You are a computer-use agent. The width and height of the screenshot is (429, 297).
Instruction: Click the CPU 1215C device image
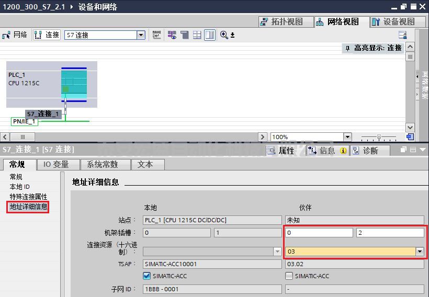74,84
